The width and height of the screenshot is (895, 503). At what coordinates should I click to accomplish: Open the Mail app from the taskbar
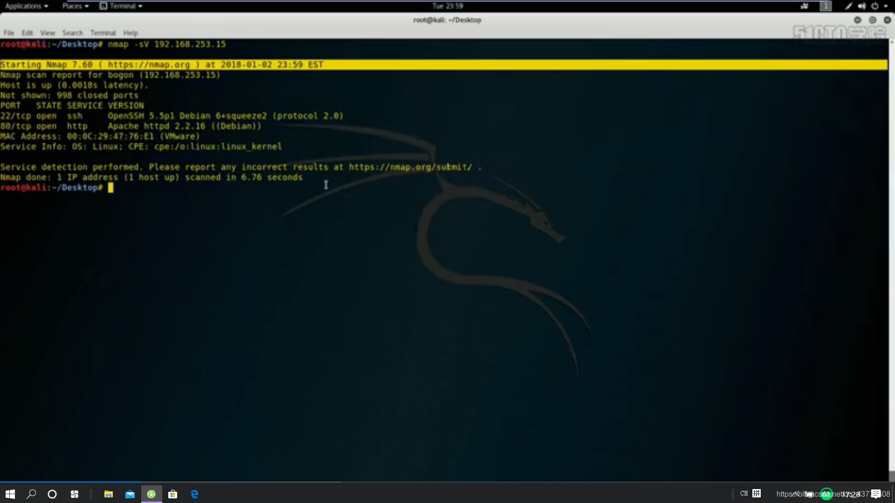coord(130,494)
